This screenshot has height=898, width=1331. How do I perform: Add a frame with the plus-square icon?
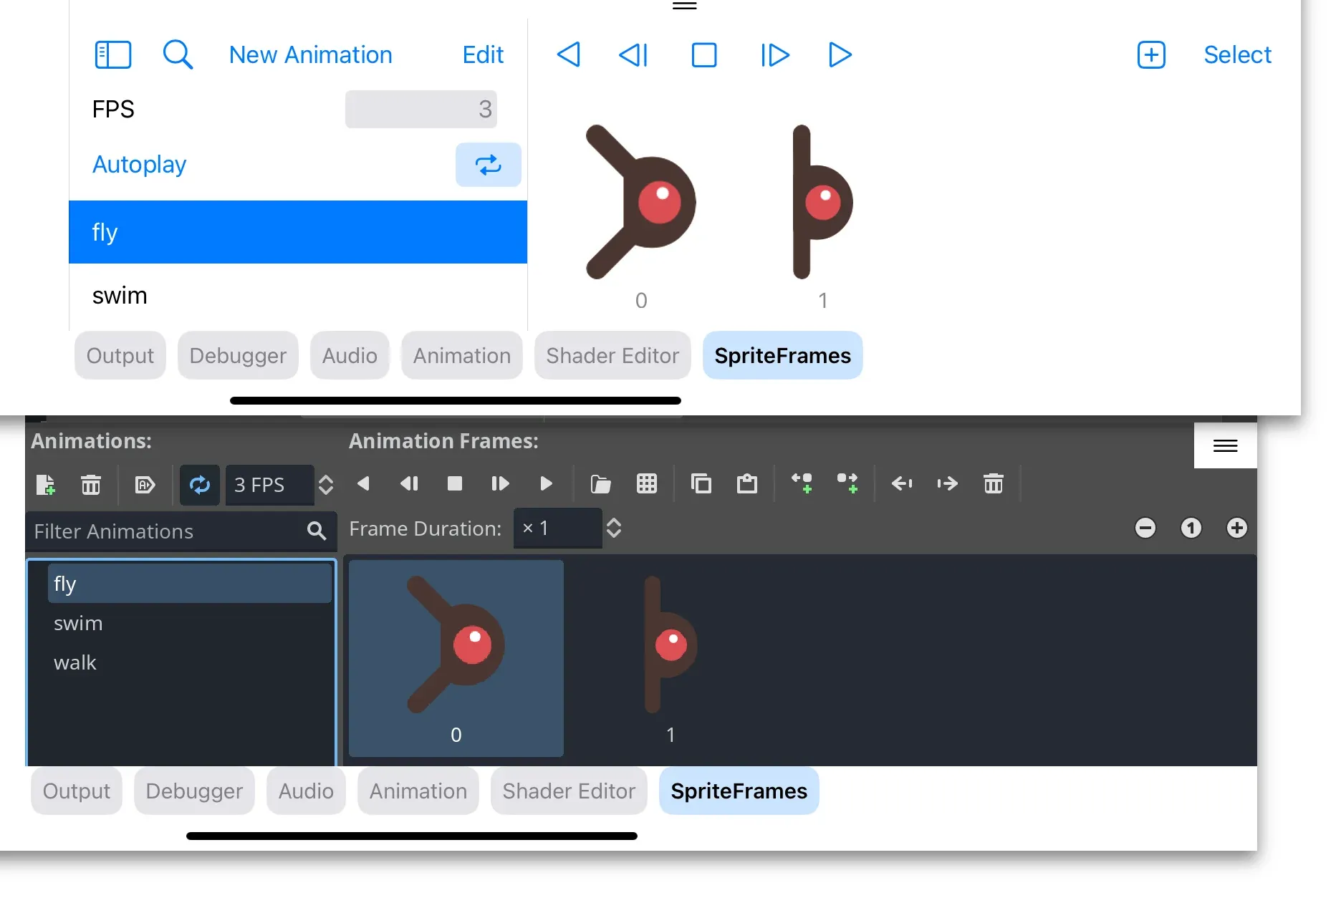click(1151, 54)
